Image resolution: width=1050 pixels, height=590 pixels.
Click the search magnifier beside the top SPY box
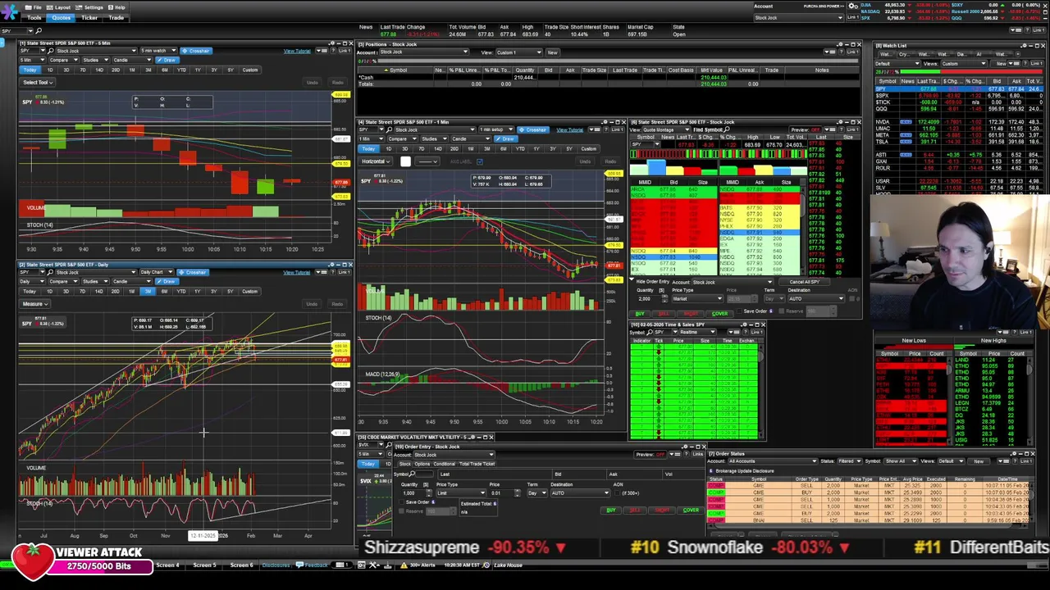click(39, 31)
